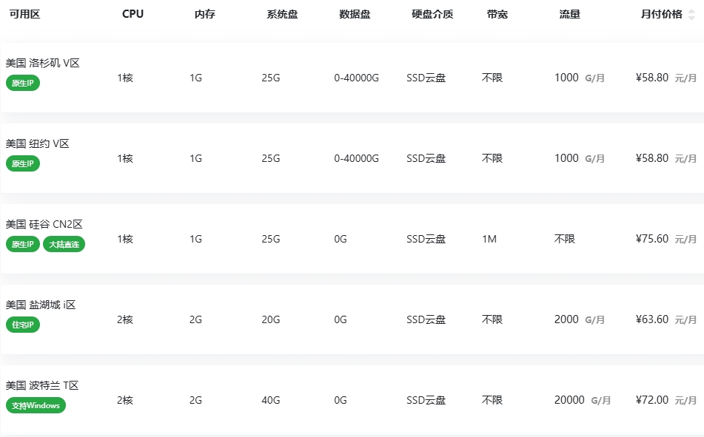Click the 原生IP badge on 纽约 V区
The height and width of the screenshot is (437, 704).
[x=23, y=163]
